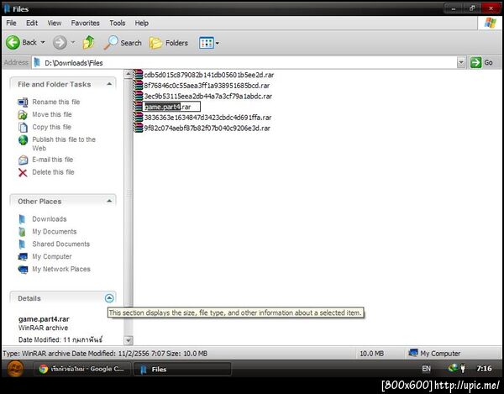Click the E-mail envelope icon
Viewport: 504px width, 394px height.
pyautogui.click(x=23, y=160)
